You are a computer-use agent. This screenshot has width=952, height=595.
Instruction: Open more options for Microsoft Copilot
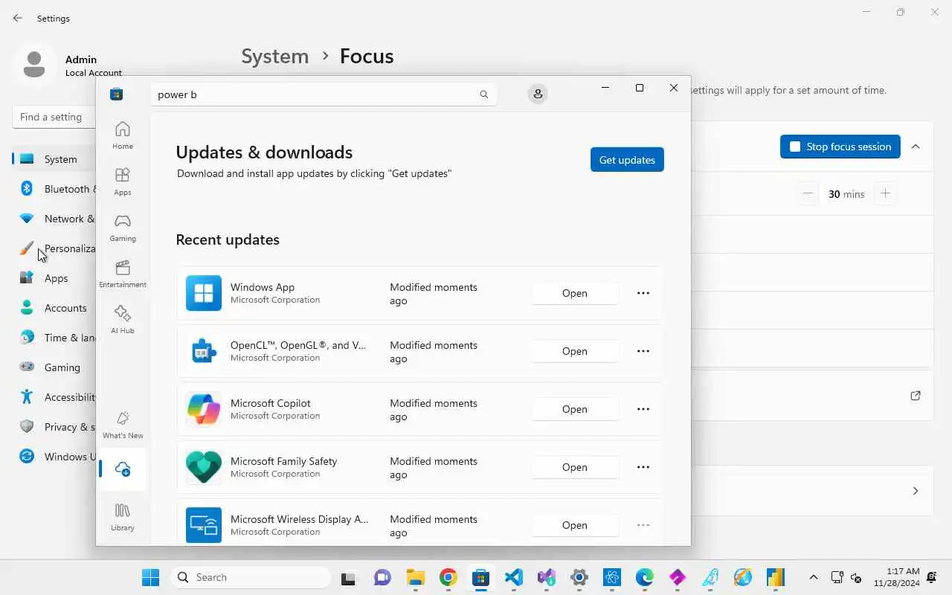click(x=643, y=409)
